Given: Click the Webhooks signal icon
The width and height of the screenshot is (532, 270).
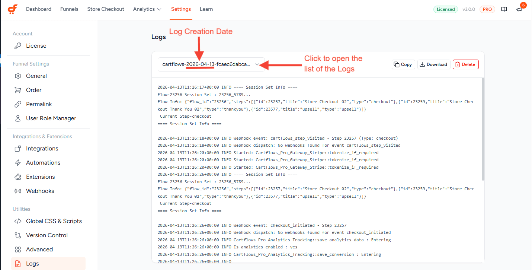Looking at the screenshot, I should [x=18, y=191].
